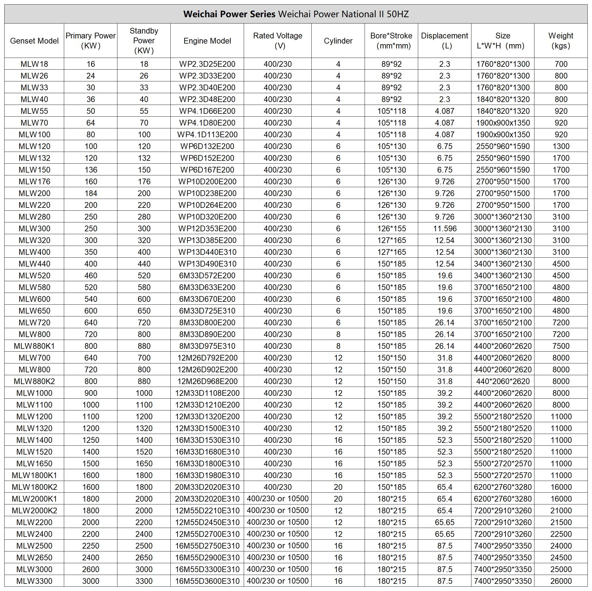Select the Standby Power (KW) column header
592x591 pixels.
point(144,41)
